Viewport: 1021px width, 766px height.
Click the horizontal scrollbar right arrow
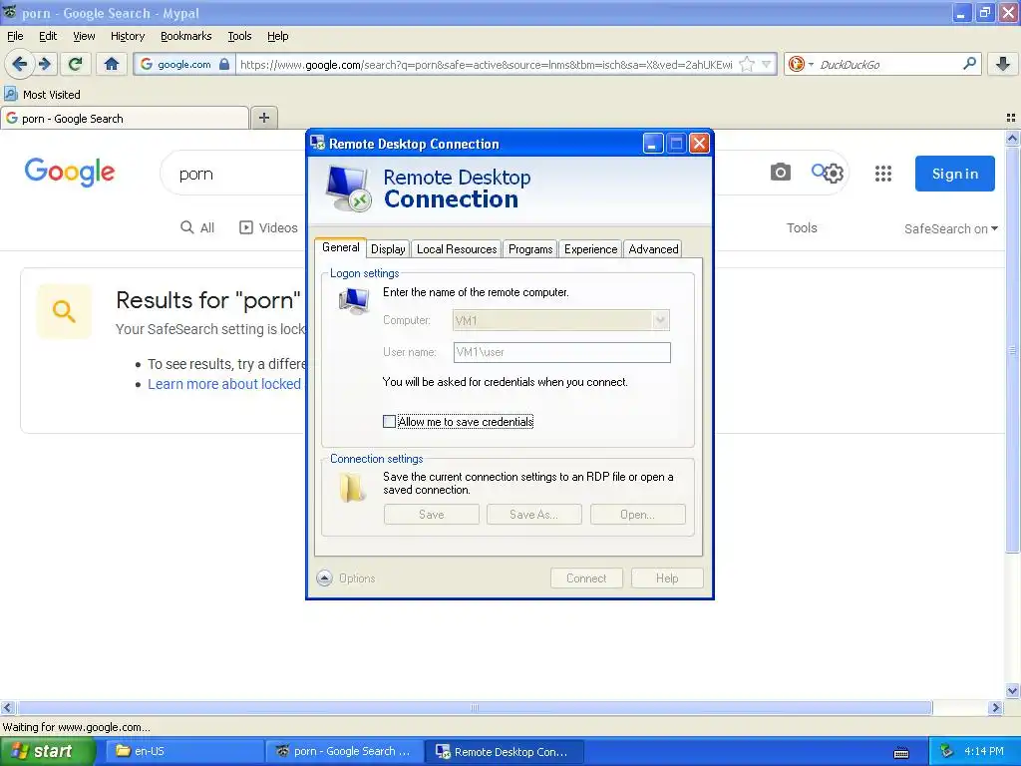pos(995,707)
